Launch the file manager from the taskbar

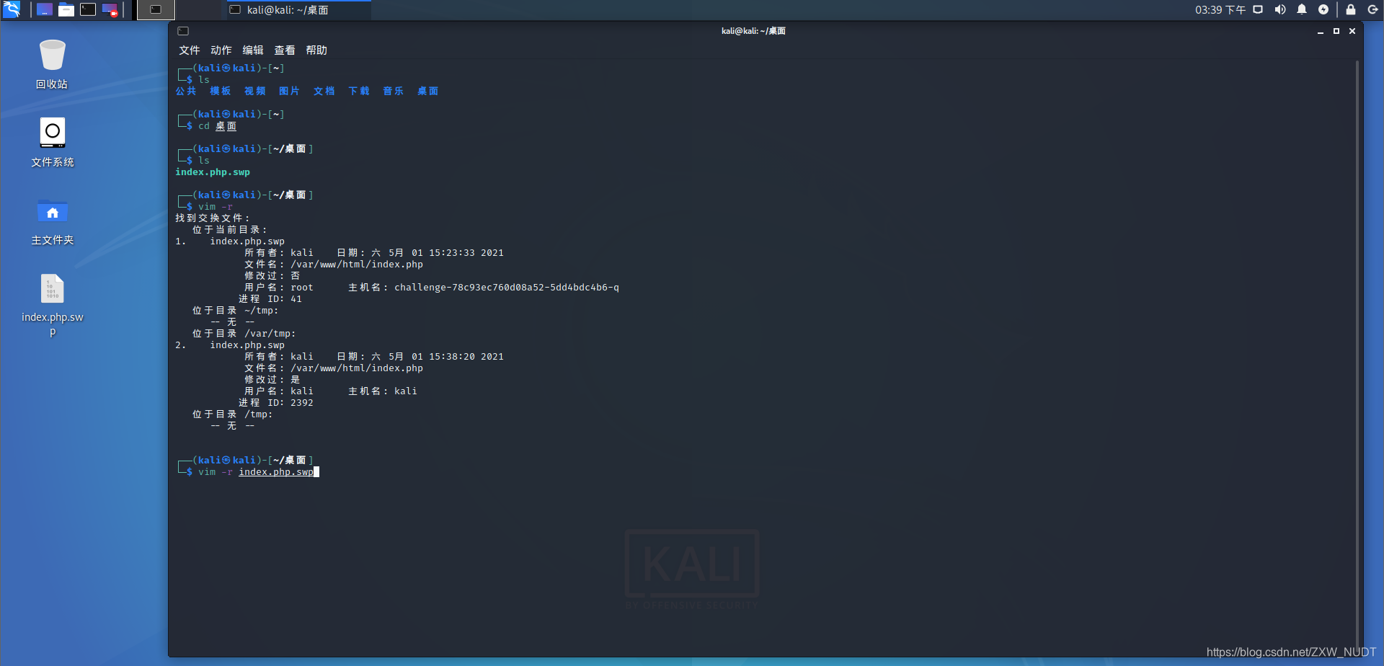tap(66, 9)
